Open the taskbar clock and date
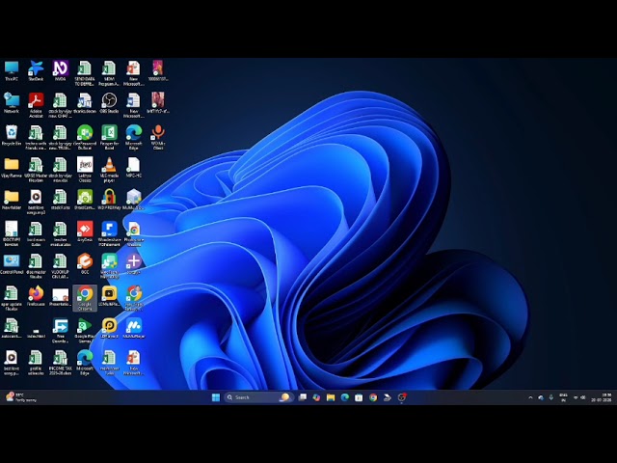The width and height of the screenshot is (617, 463). [x=602, y=397]
